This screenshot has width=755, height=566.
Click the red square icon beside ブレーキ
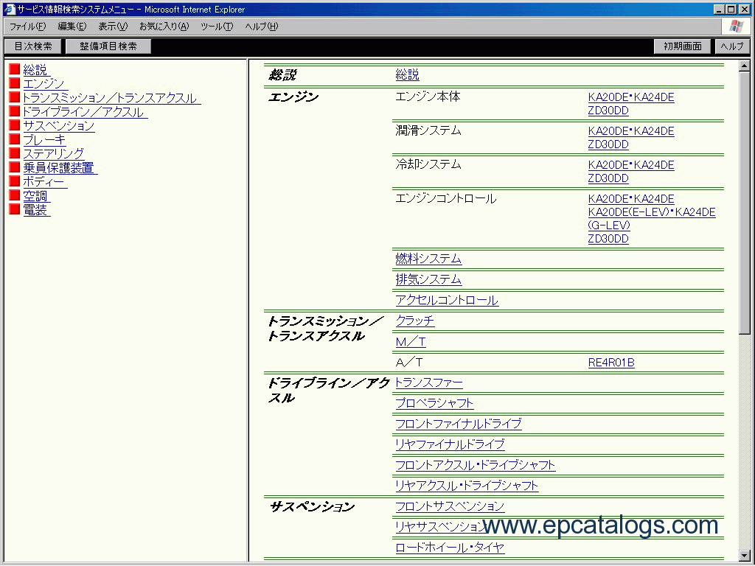click(x=14, y=139)
